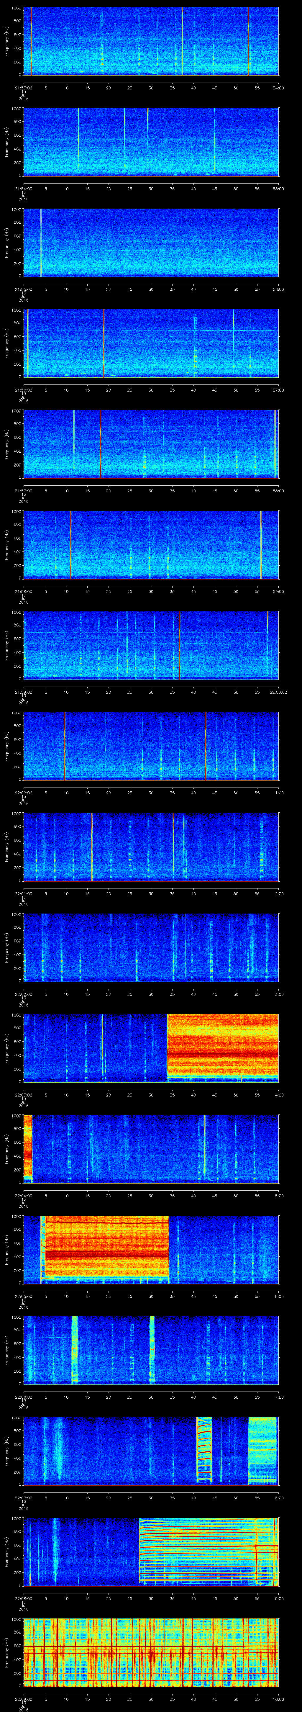This screenshot has height=1712, width=302.
Task: Click the "21:54:00" time label
Action: tap(23, 189)
